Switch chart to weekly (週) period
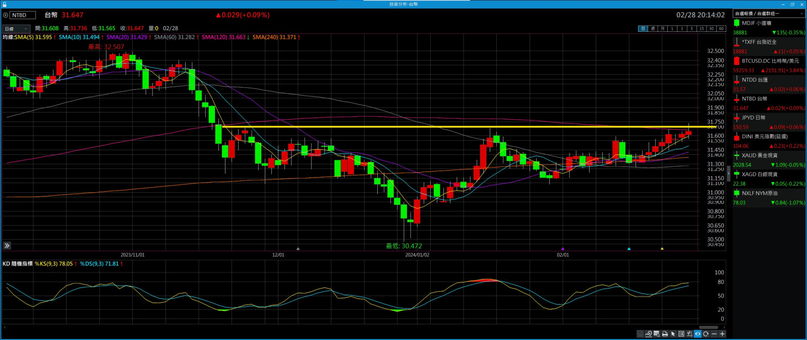The height and width of the screenshot is (340, 807). [x=653, y=29]
